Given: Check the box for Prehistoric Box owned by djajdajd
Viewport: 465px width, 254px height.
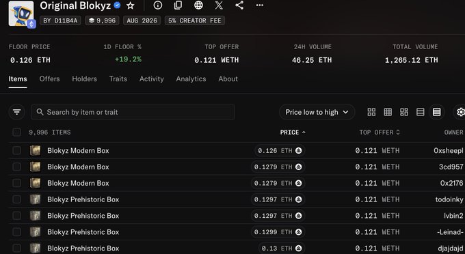Looking at the screenshot, I should coord(16,248).
